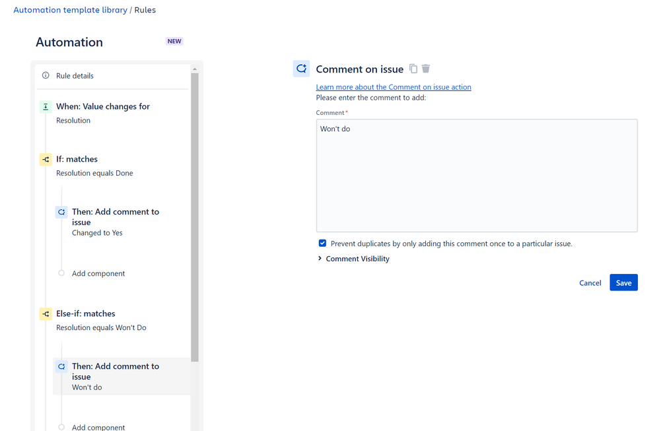The height and width of the screenshot is (431, 659).
Task: Uncheck Prevent duplicates checkbox
Action: point(322,244)
